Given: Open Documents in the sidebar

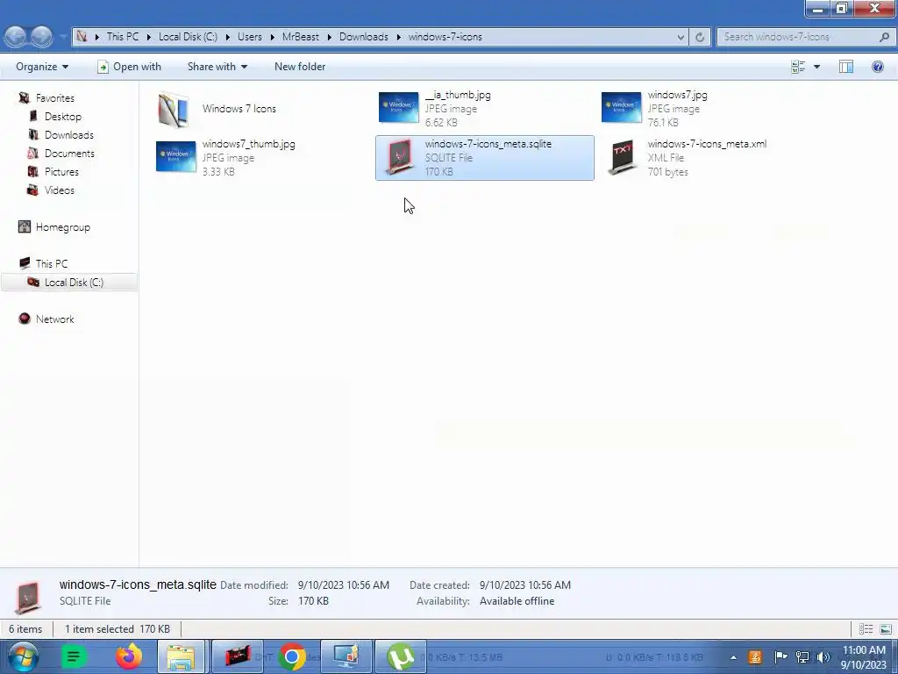Looking at the screenshot, I should tap(69, 153).
